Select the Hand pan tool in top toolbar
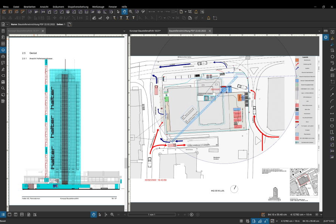Screen dimensions: 336x224 click(x=124, y=12)
